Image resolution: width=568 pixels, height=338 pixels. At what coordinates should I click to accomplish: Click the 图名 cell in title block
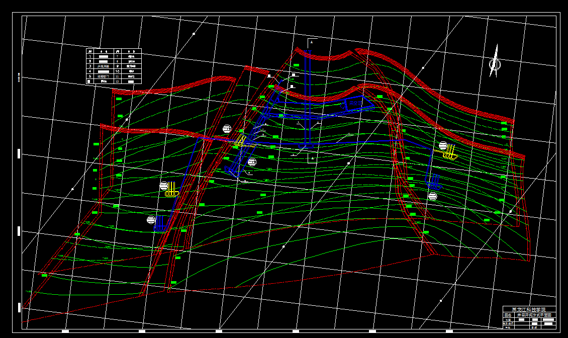click(508, 315)
